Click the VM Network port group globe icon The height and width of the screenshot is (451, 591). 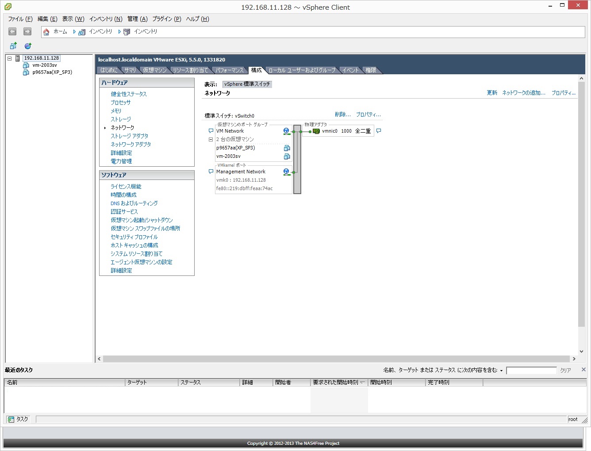(287, 131)
